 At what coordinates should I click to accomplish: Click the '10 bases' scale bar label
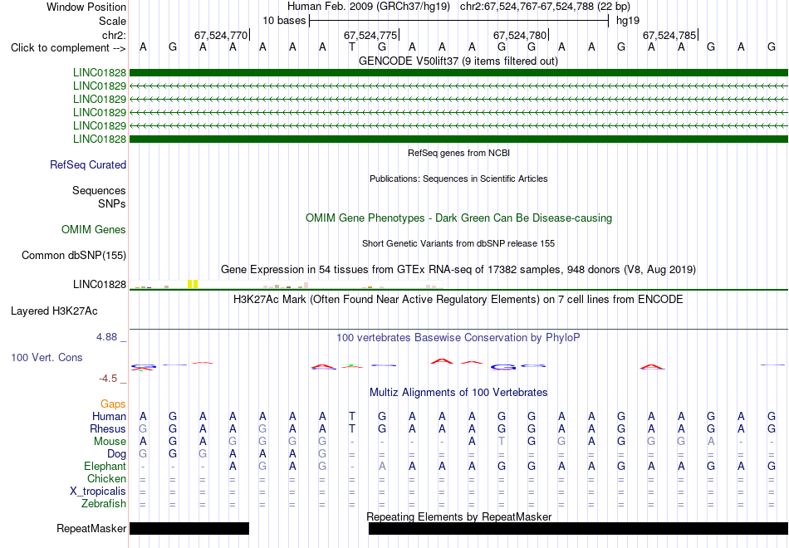tap(284, 21)
